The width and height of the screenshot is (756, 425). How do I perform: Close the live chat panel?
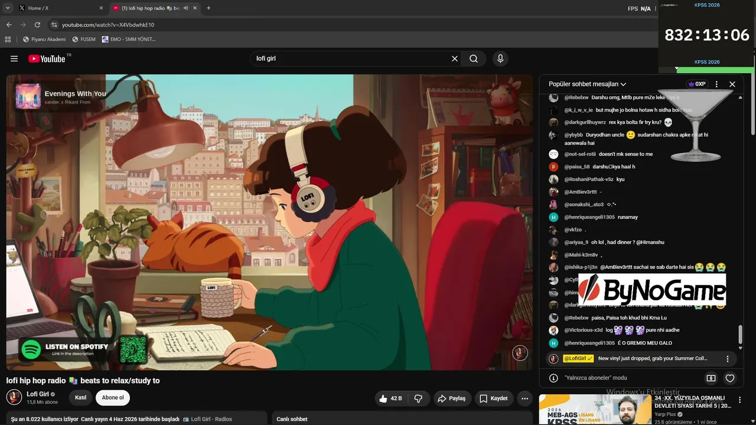(732, 84)
